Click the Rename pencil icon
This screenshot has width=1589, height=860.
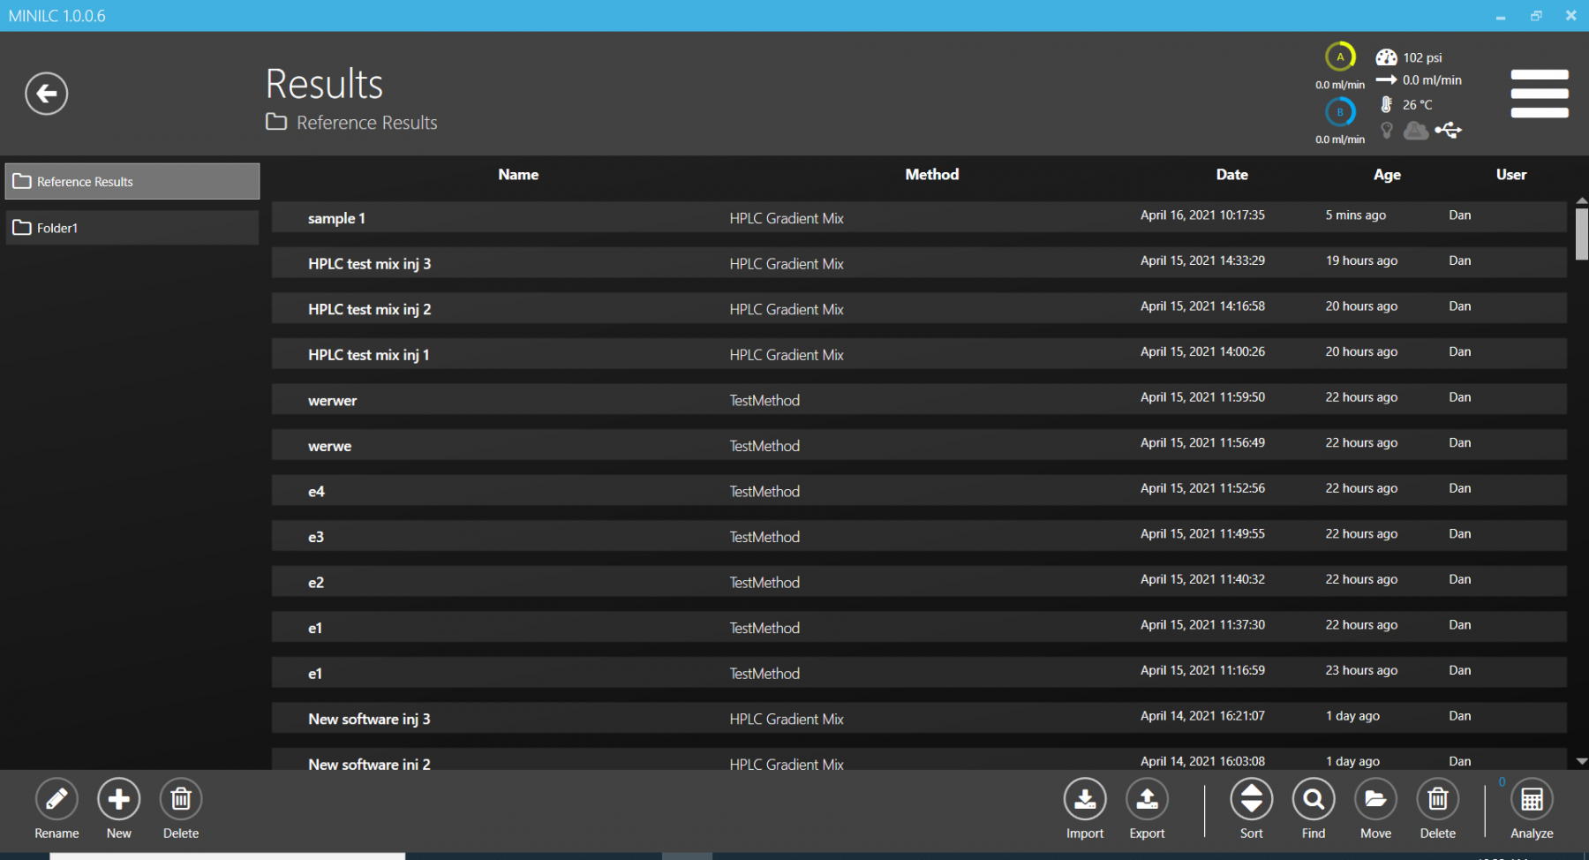click(x=56, y=800)
